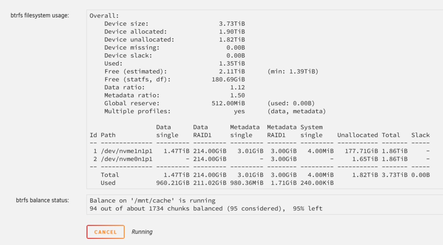Screen dimensions: 443x245
Task: Click the 180.69GiB statfs free value
Action: click(228, 79)
